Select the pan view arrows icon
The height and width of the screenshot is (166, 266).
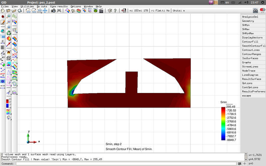point(45,11)
